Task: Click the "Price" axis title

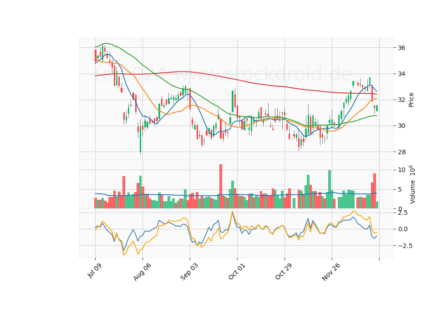Action: click(411, 100)
